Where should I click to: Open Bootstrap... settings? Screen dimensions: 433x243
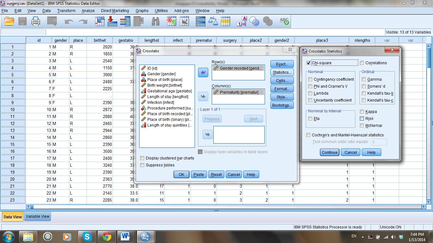pyautogui.click(x=282, y=105)
